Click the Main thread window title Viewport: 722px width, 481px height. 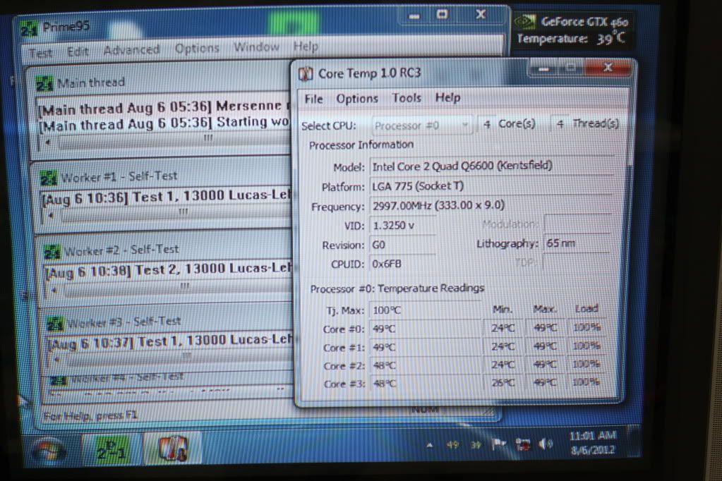click(91, 83)
